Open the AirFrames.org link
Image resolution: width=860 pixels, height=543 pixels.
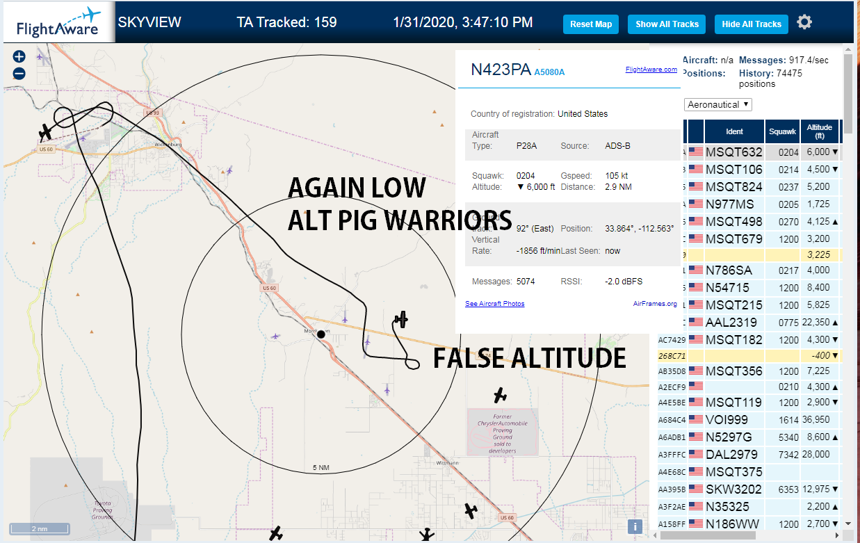(655, 304)
